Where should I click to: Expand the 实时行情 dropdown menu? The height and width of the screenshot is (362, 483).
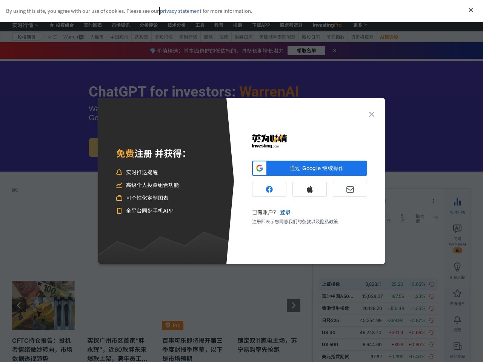coord(25,25)
